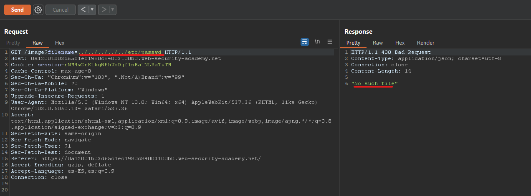The height and width of the screenshot is (196, 531).
Task: Toggle the word wrap icon in Request
Action: tap(305, 42)
